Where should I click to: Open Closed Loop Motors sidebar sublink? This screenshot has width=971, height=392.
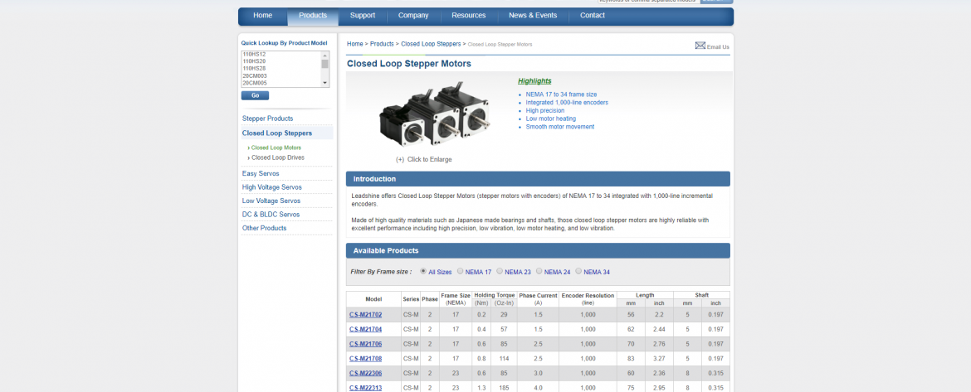276,148
